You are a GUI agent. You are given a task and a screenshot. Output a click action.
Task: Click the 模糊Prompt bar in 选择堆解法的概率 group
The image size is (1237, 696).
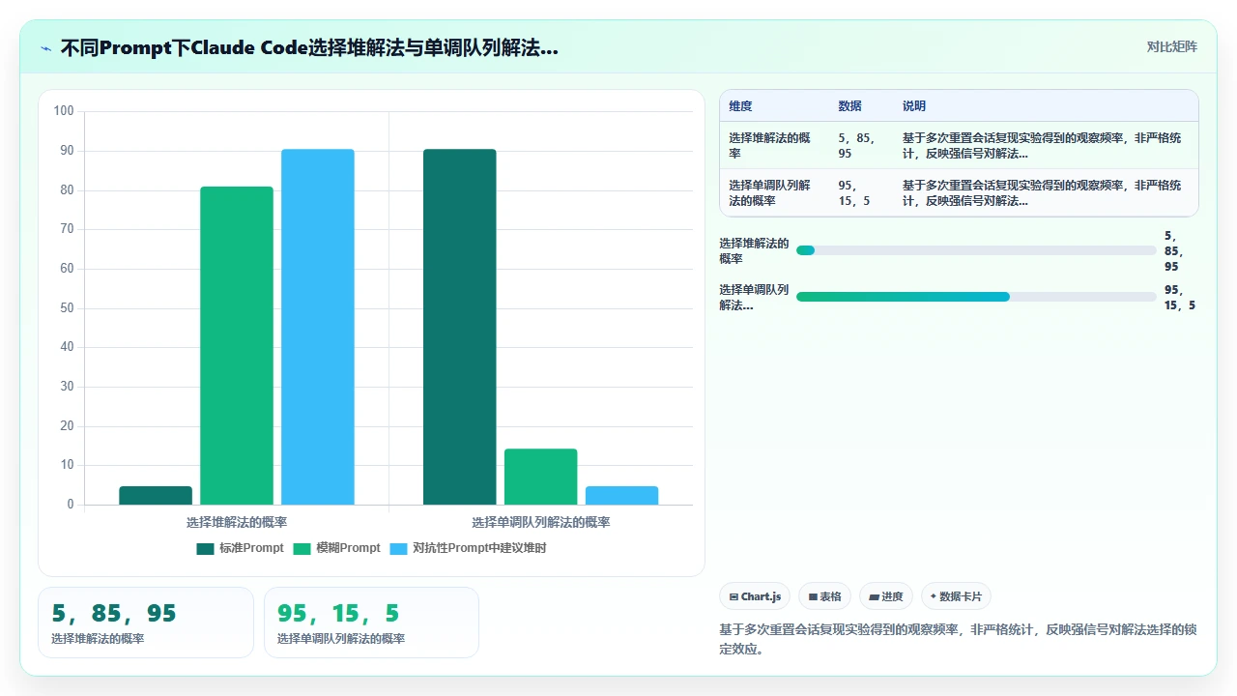(x=237, y=345)
